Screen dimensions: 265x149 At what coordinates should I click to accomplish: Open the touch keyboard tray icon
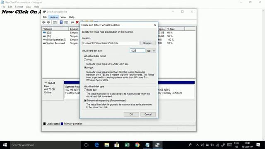click(229, 145)
